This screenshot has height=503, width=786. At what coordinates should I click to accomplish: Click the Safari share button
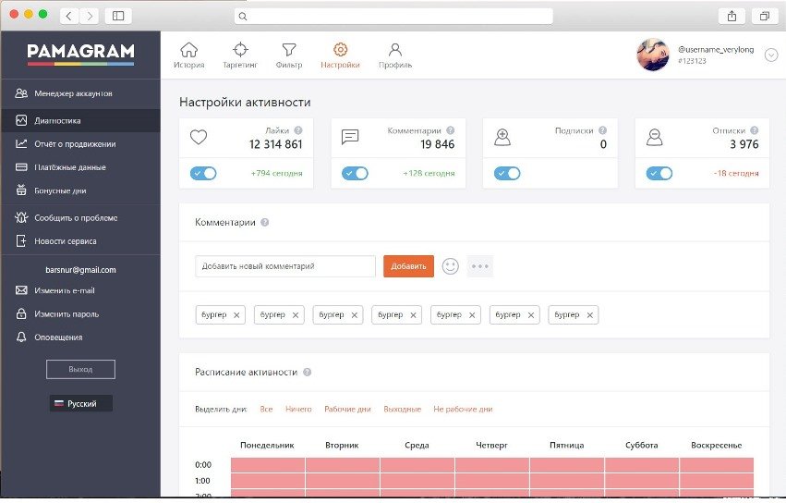coord(732,16)
